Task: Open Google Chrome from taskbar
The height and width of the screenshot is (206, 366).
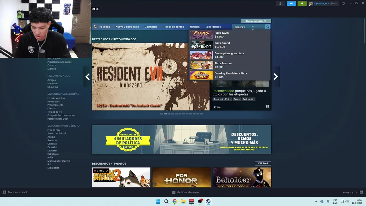Action: (174, 201)
